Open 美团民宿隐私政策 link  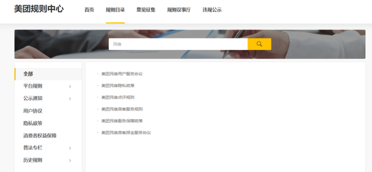[x=118, y=86]
